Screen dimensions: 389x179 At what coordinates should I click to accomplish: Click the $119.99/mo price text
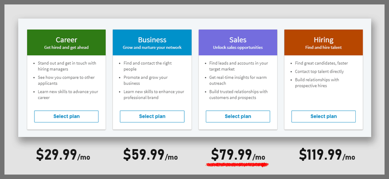pos(327,154)
